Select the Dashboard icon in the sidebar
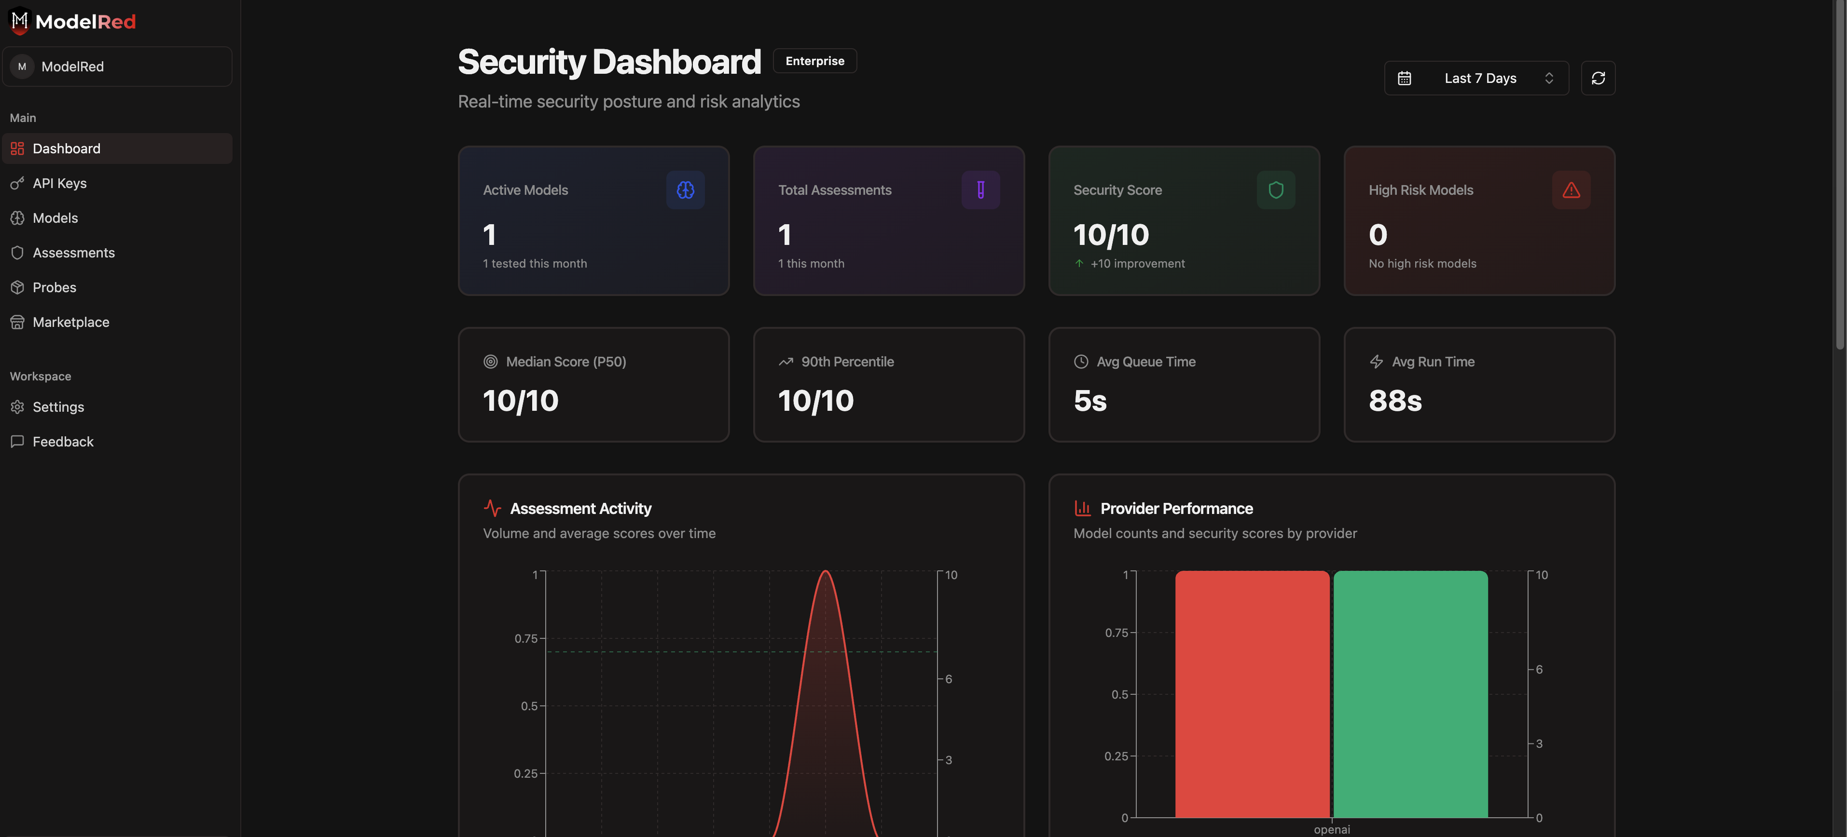1847x837 pixels. click(18, 148)
